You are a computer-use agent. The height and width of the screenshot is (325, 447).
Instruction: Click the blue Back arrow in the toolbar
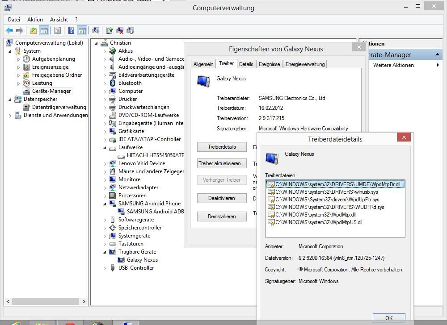coord(9,30)
